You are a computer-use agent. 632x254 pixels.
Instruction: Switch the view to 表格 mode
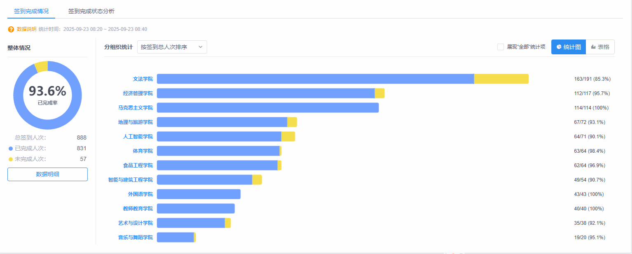[x=600, y=47]
